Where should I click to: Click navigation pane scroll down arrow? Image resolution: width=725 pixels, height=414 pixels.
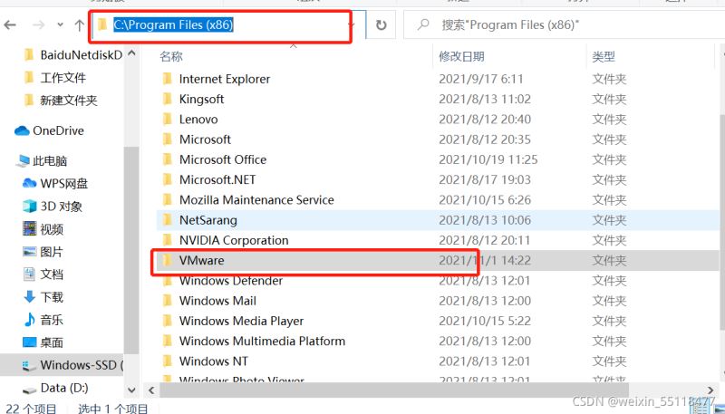[131, 390]
